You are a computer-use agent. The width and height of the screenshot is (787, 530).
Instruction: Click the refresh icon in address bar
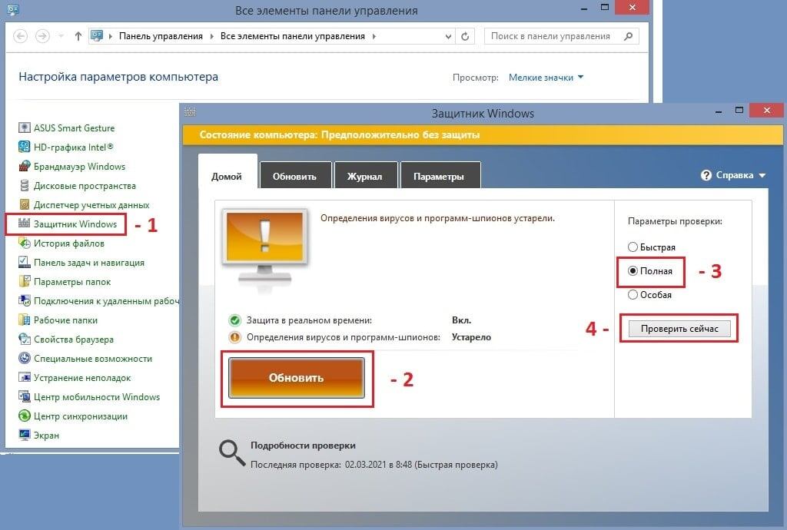[x=465, y=36]
